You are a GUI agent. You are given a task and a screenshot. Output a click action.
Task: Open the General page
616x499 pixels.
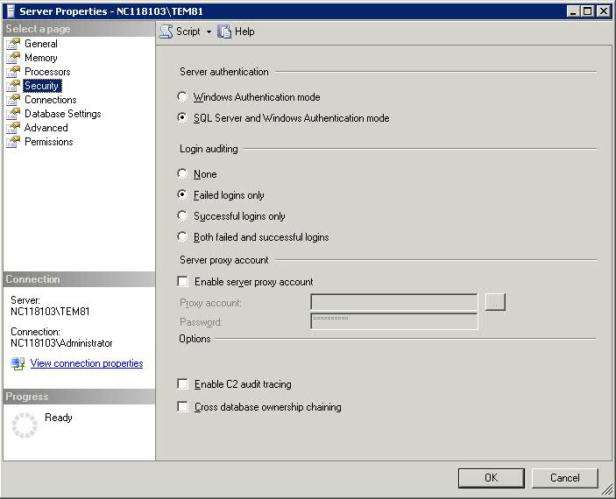pyautogui.click(x=40, y=44)
